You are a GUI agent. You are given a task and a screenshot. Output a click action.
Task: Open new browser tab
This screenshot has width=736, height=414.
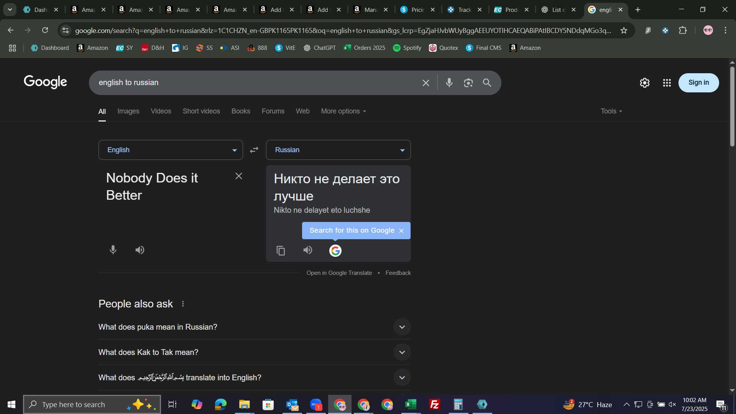(638, 10)
